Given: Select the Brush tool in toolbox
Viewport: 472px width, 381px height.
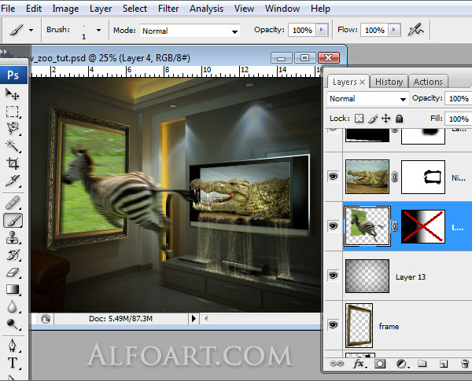Looking at the screenshot, I should pos(13,221).
